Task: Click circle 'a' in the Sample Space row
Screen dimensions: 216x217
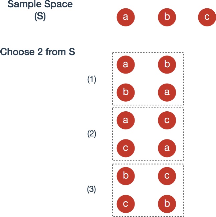Action: pos(126,17)
